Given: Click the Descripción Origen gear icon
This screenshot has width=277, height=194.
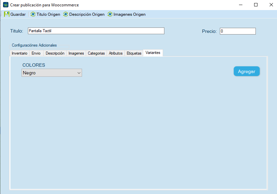Looking at the screenshot, I should point(66,14).
